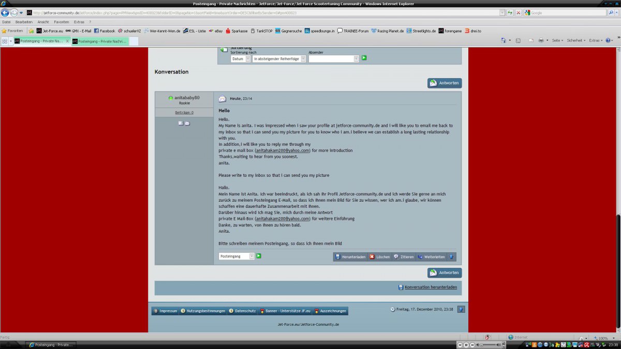Skip to next track in taskbar player
The image size is (621, 349).
click(472, 344)
